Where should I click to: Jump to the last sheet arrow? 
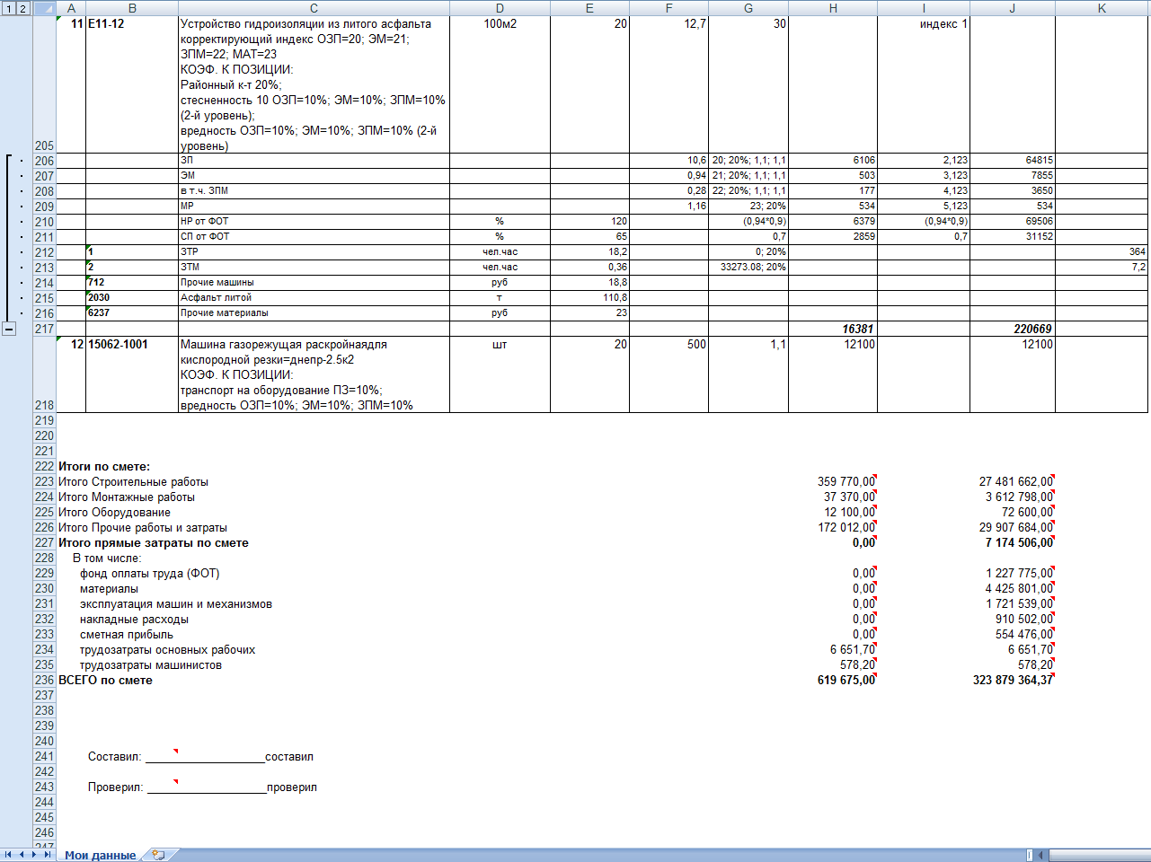tap(49, 855)
